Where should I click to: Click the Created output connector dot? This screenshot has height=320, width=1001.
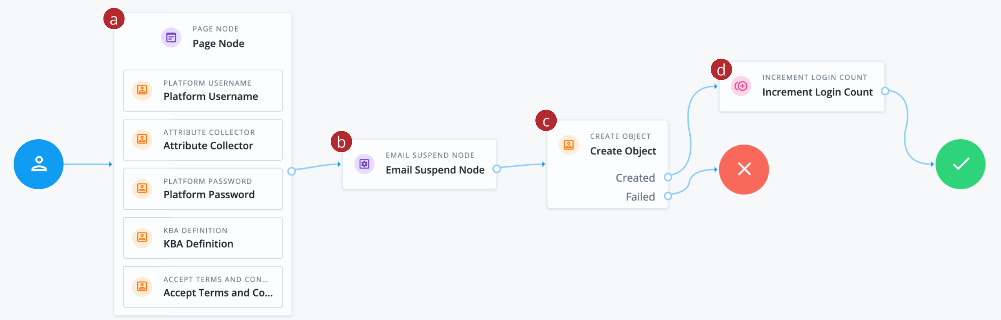pyautogui.click(x=667, y=176)
